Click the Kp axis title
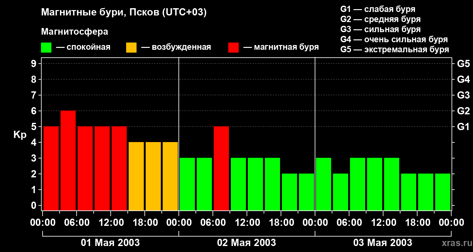 (20, 135)
